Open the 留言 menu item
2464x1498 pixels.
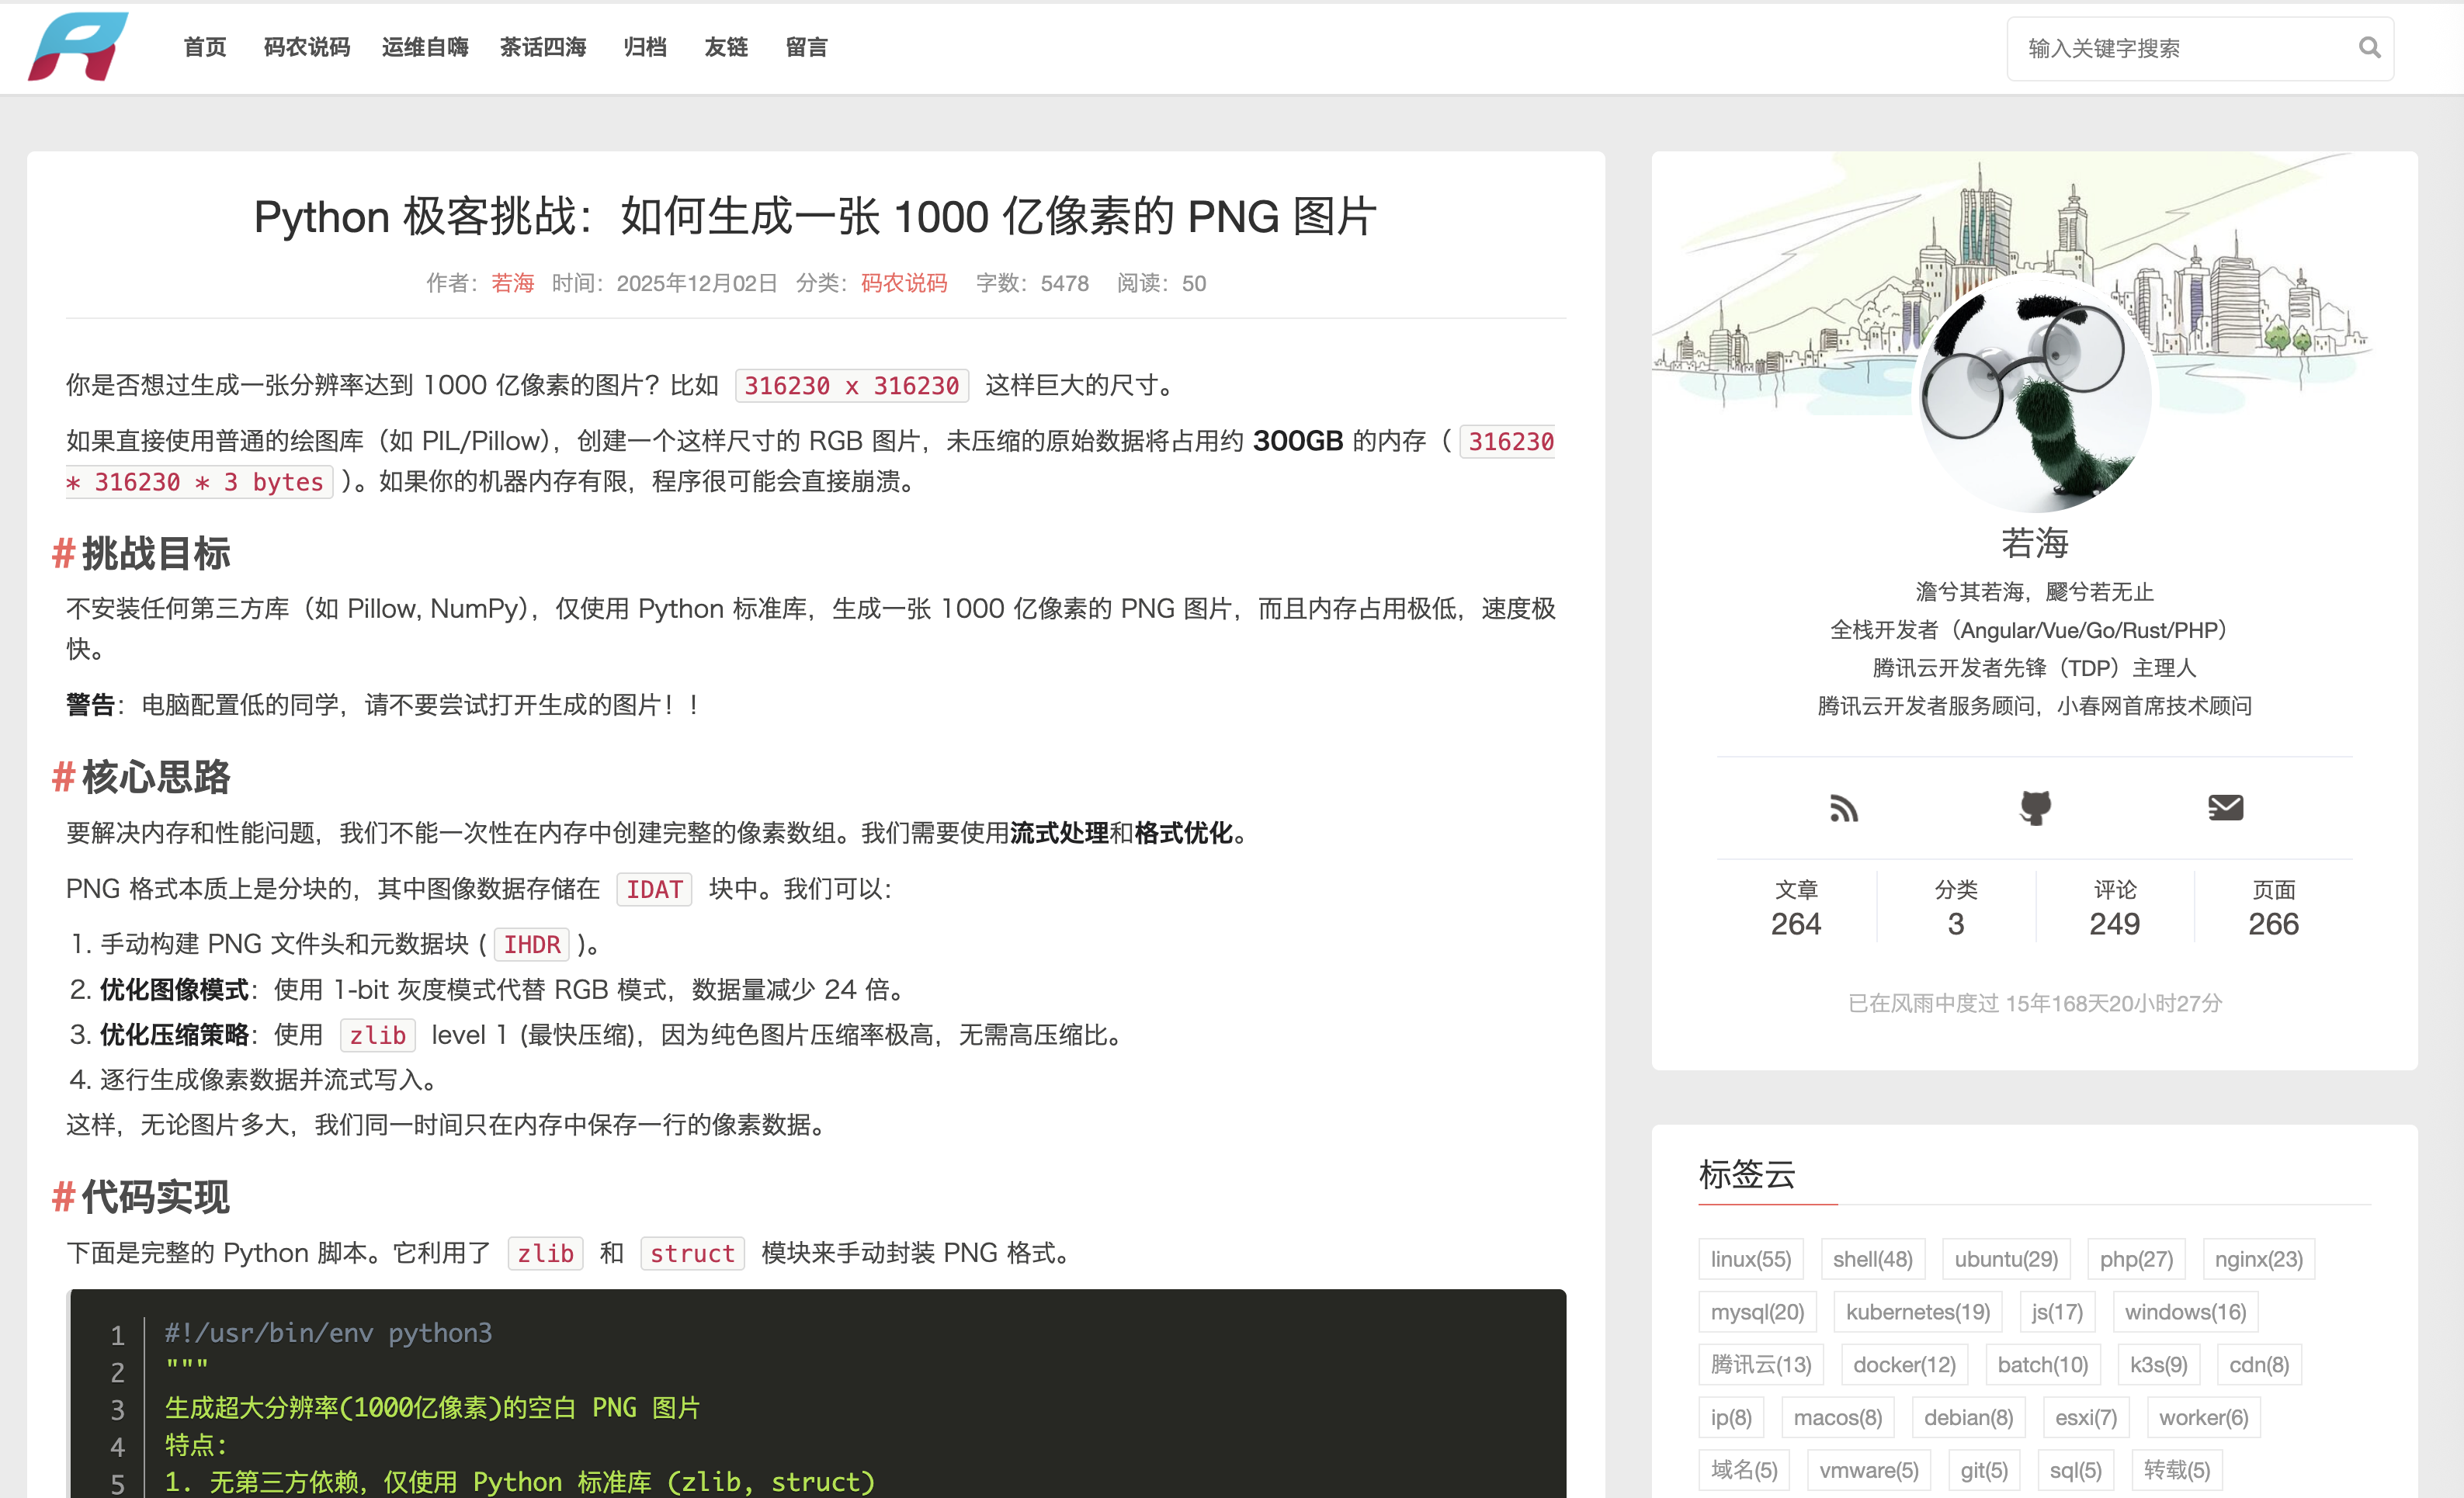pyautogui.click(x=806, y=47)
